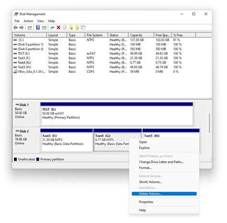Choose Change Drive Letter and Paths...
Viewport: 227px width, 223px height.
164,162
